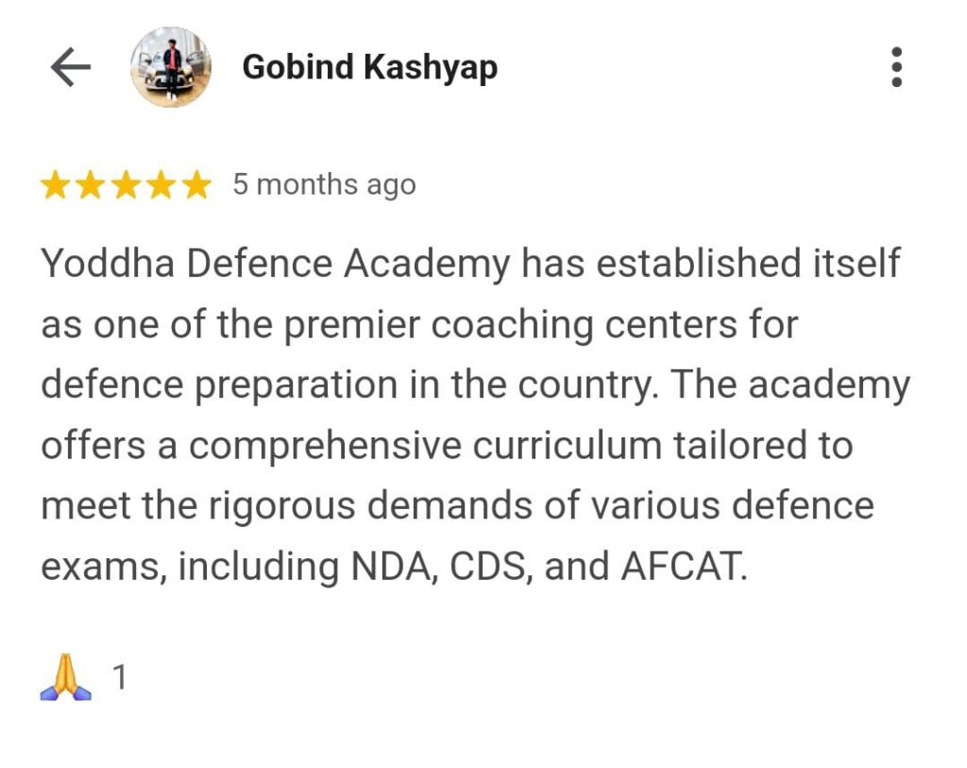
Task: Open the three-dot more options menu
Action: click(896, 68)
